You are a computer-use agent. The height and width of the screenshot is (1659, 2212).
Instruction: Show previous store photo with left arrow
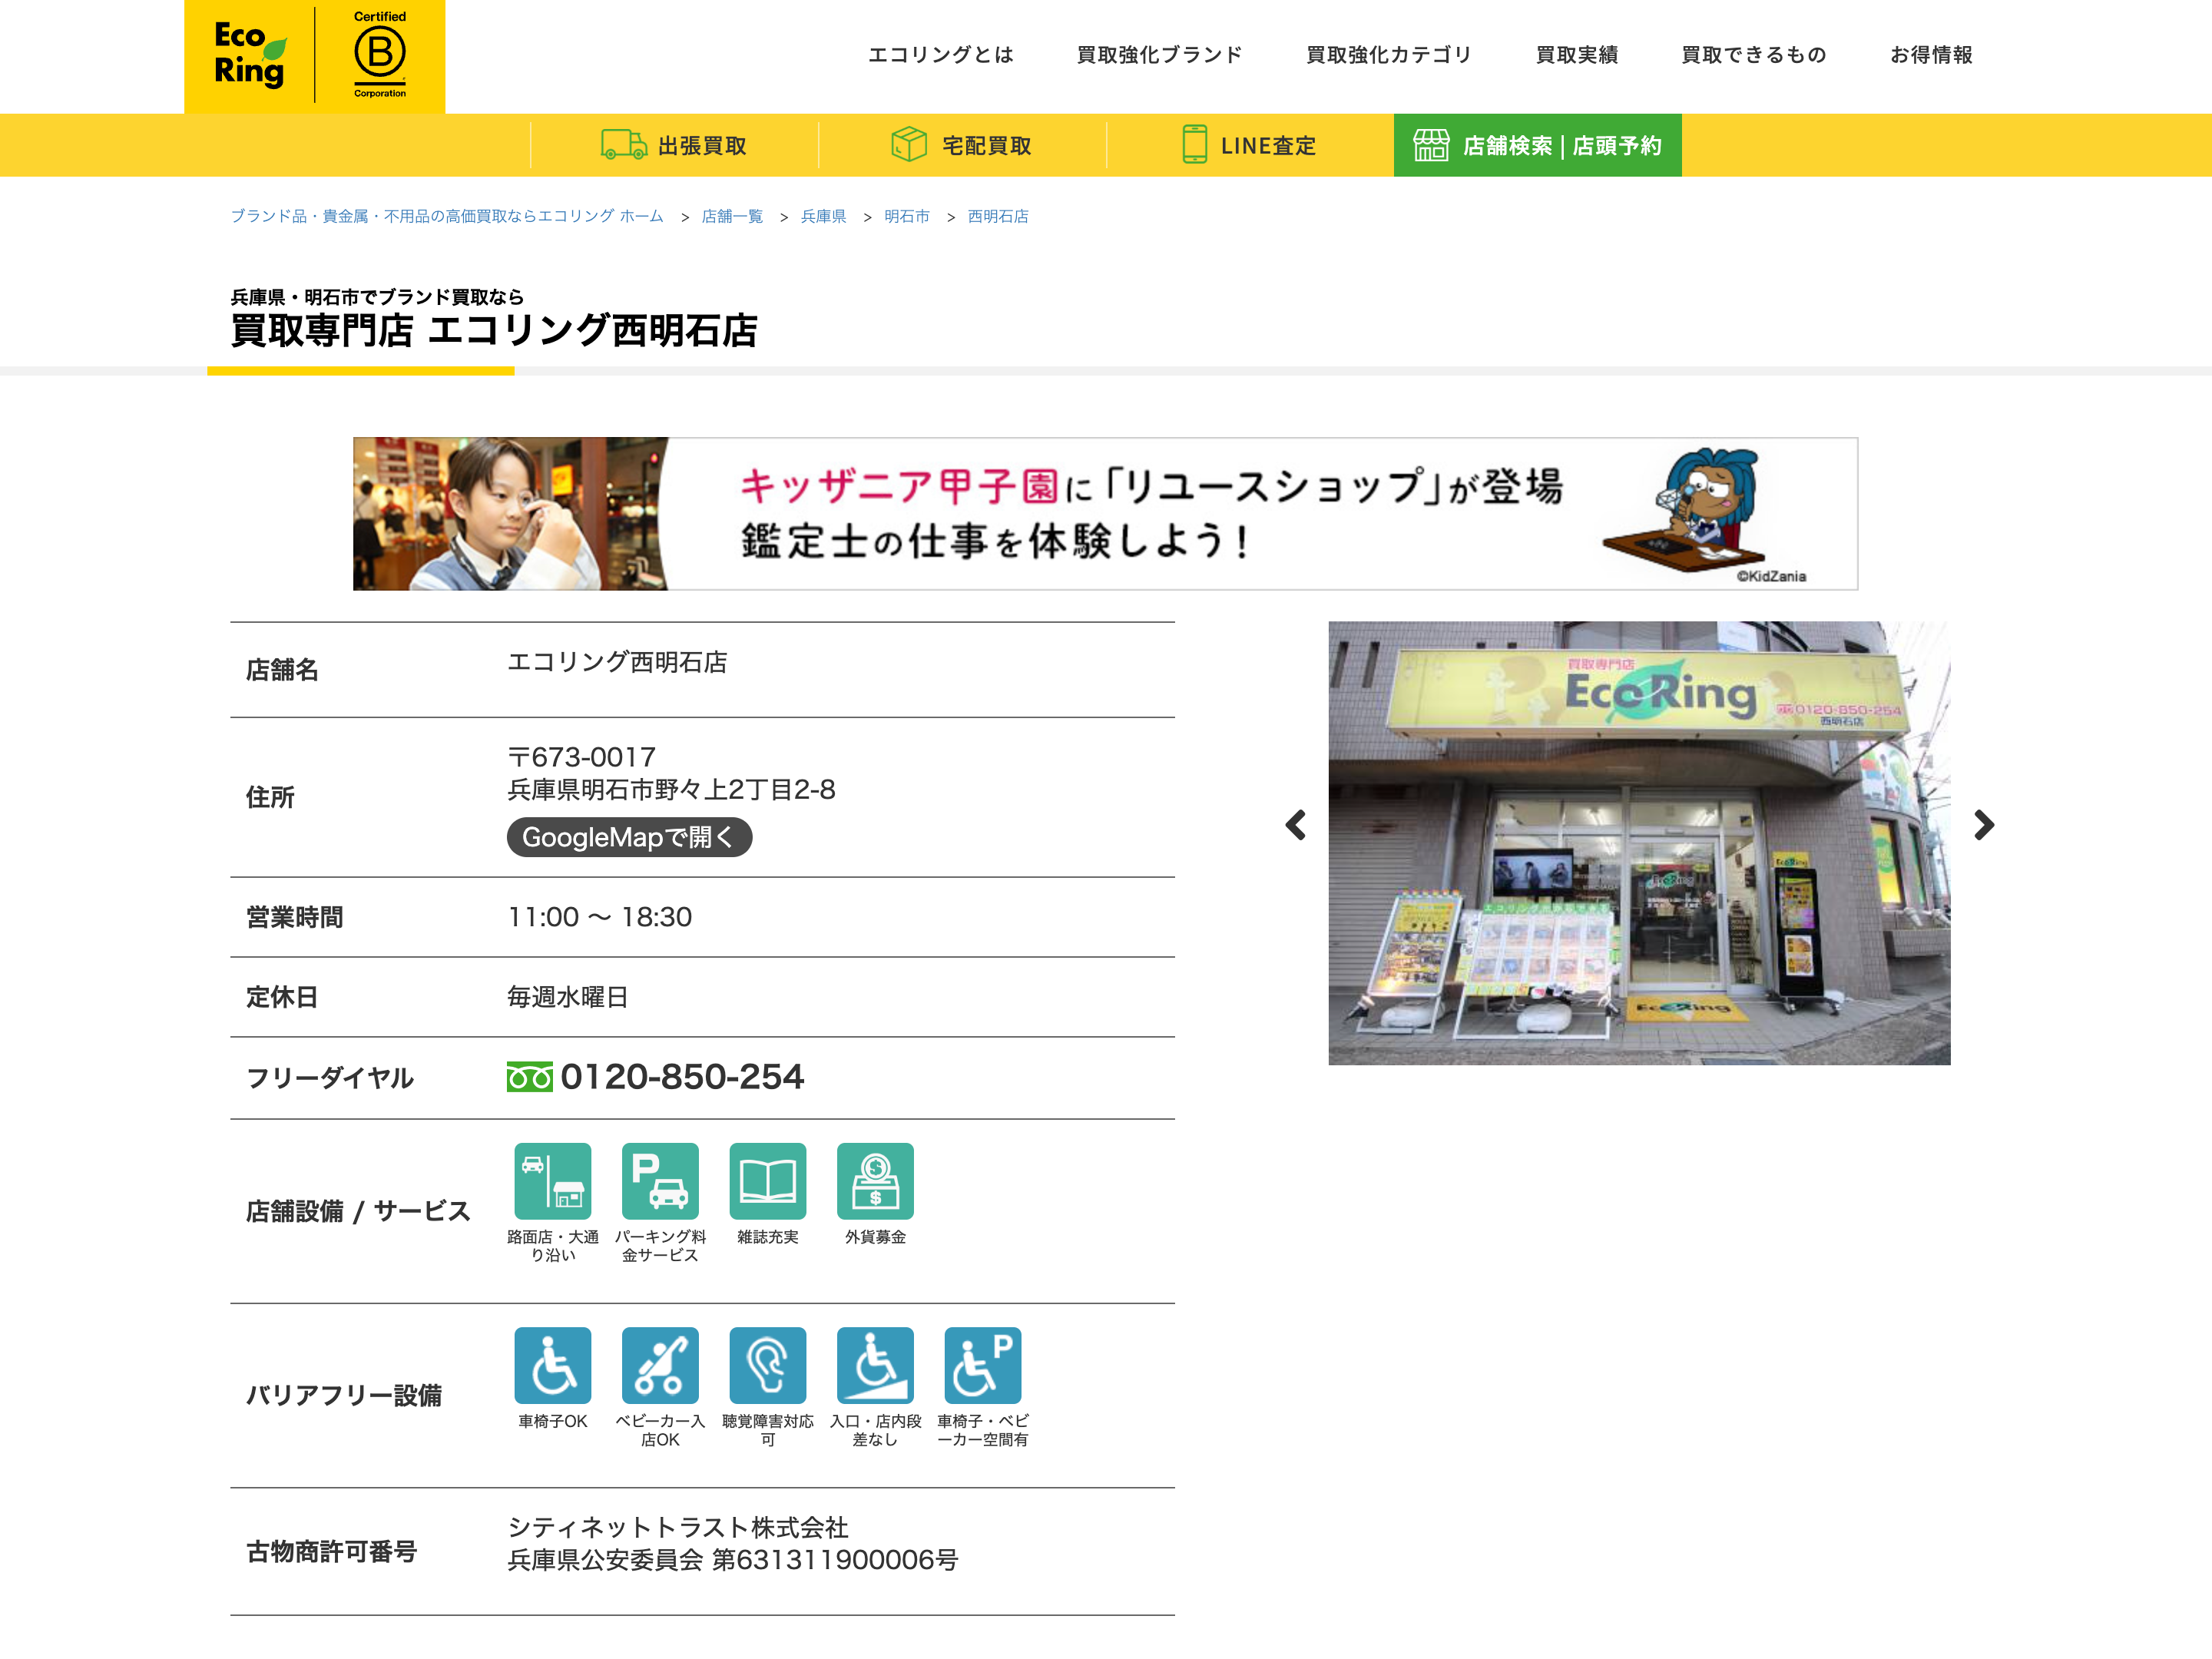coord(1296,825)
